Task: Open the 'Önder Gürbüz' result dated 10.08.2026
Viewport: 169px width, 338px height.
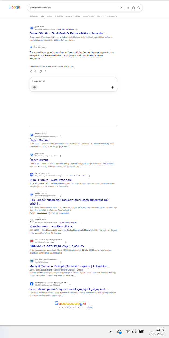Action: point(39,160)
